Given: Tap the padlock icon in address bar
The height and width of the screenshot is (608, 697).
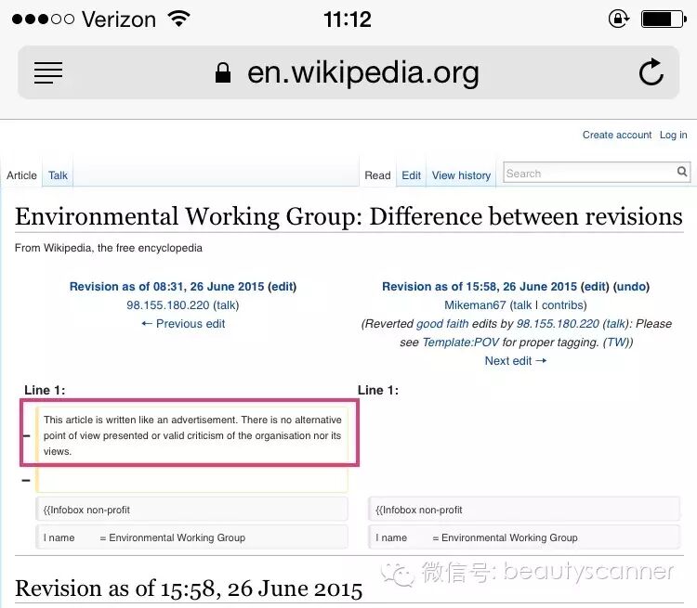Looking at the screenshot, I should [x=223, y=72].
